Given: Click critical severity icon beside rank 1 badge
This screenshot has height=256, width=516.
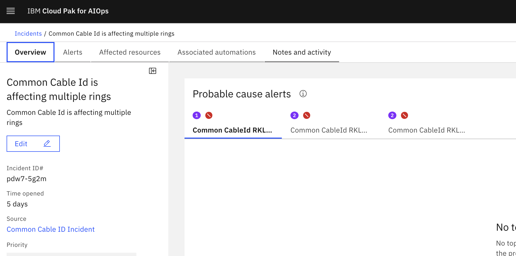Looking at the screenshot, I should (209, 115).
